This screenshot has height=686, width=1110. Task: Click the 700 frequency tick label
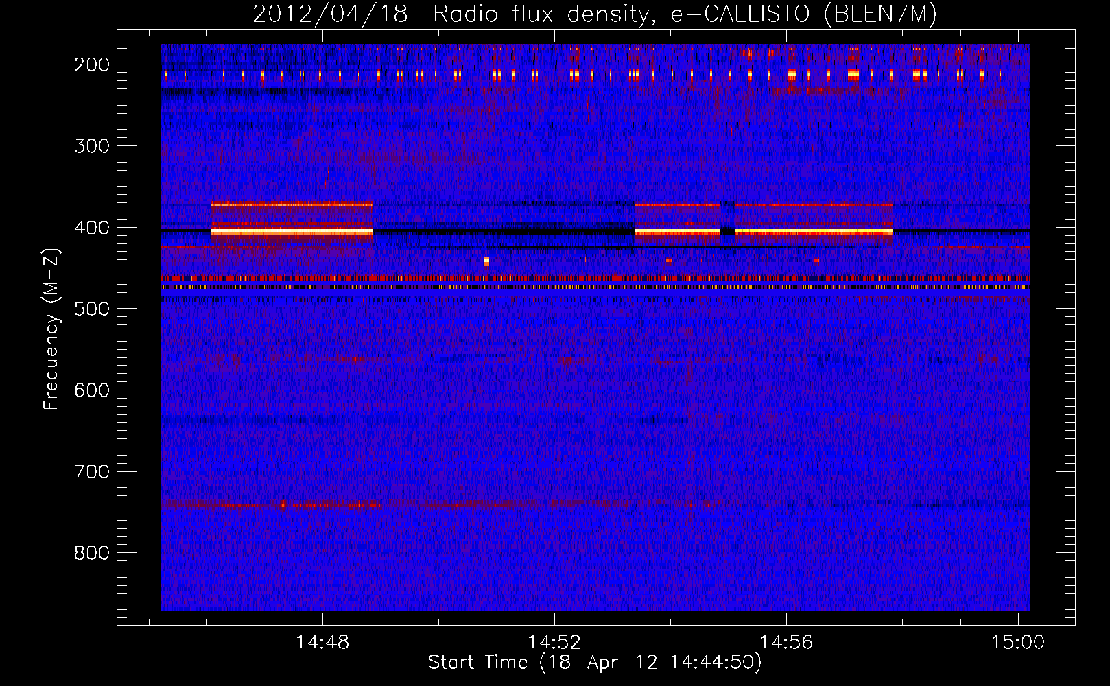coord(92,472)
